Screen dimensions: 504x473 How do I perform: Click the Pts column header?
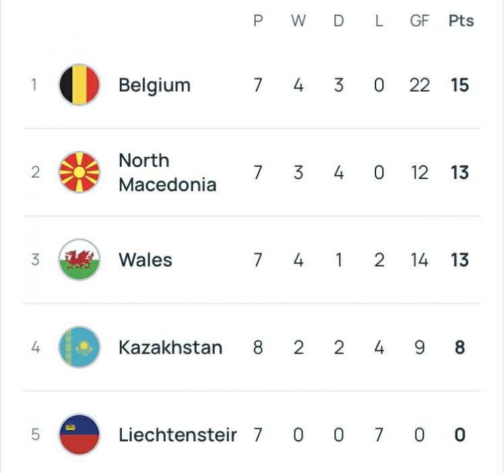pos(461,21)
